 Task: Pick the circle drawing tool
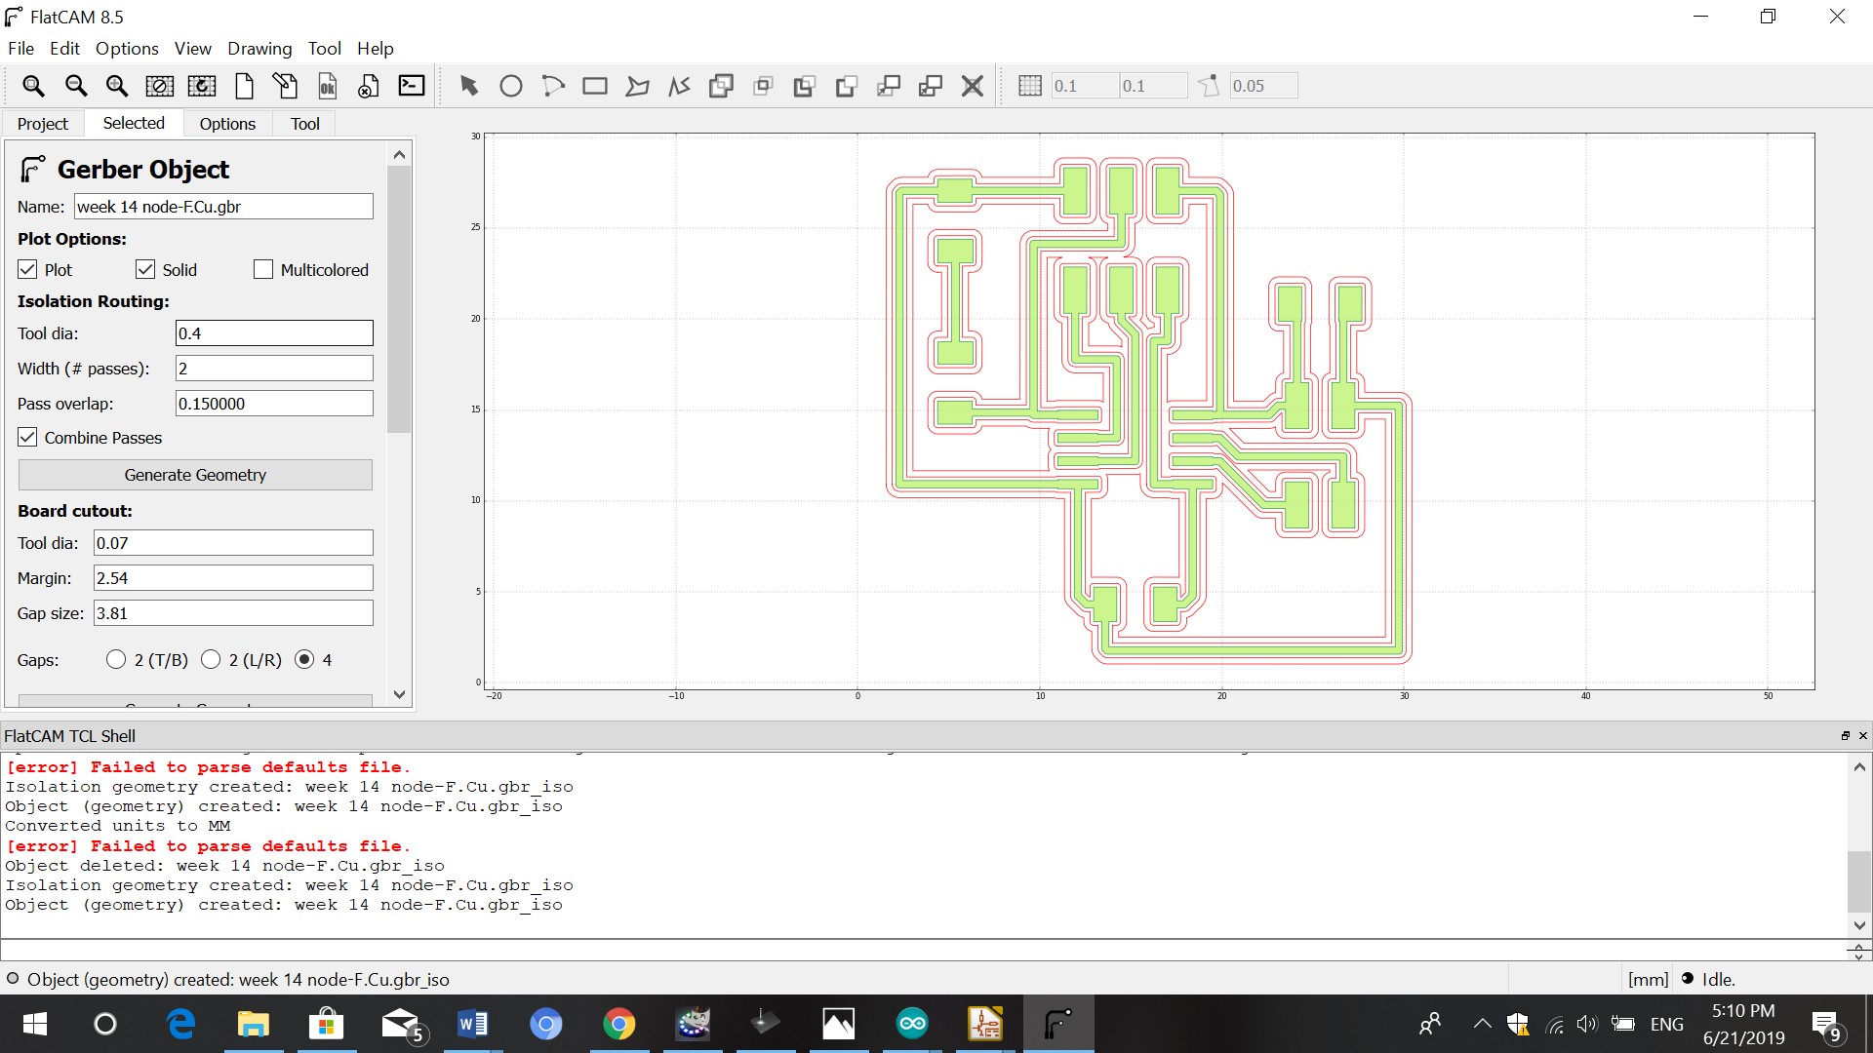point(510,86)
